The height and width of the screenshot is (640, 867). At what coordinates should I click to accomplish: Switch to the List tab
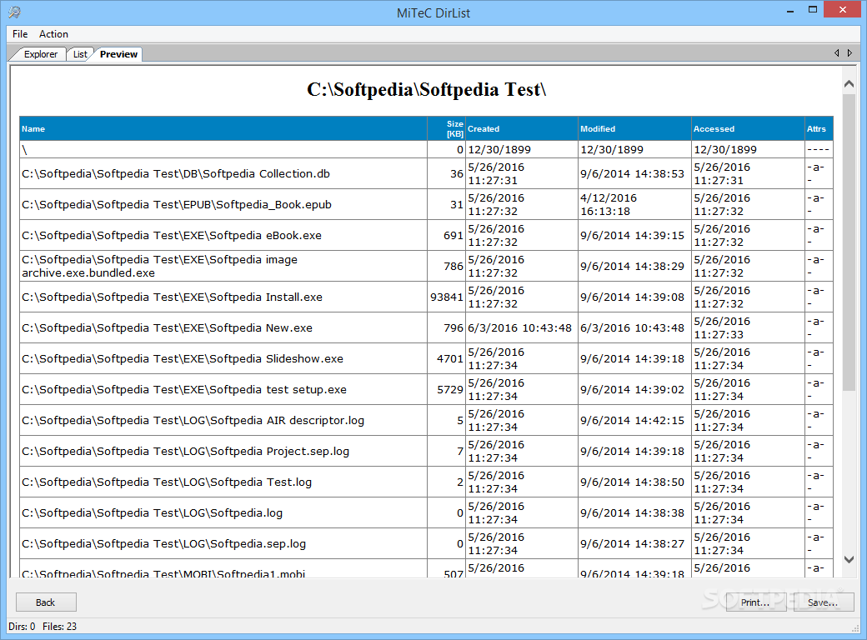(80, 54)
